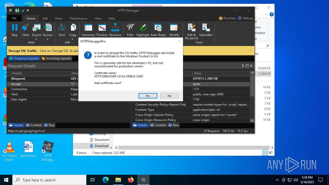
Task: Select response pane Content tab
Action: [x=158, y=125]
